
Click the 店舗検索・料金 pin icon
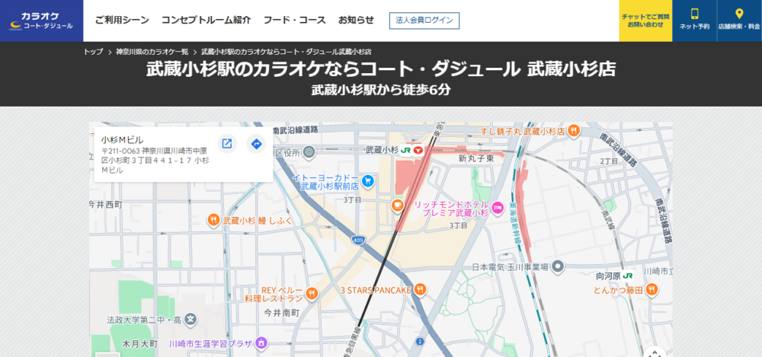[x=739, y=14]
